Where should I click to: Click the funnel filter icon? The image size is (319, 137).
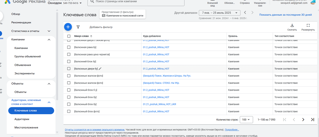78,27
